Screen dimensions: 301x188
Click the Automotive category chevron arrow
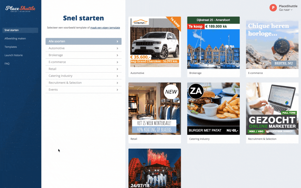(x=117, y=48)
